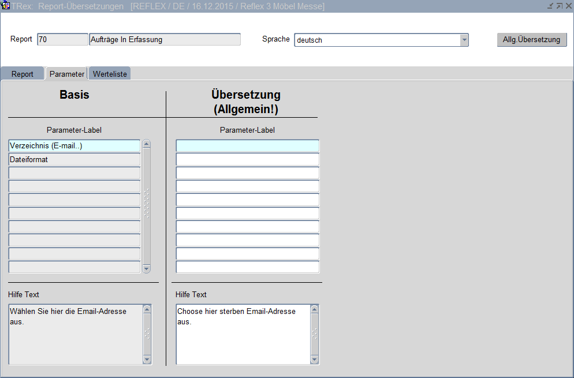The image size is (574, 378).
Task: Close the Report-Übersetzungen window
Action: pos(568,6)
